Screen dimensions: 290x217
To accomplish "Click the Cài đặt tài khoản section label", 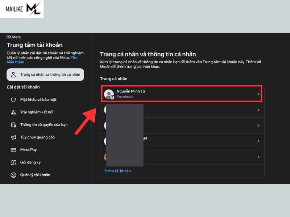I will (x=23, y=87).
